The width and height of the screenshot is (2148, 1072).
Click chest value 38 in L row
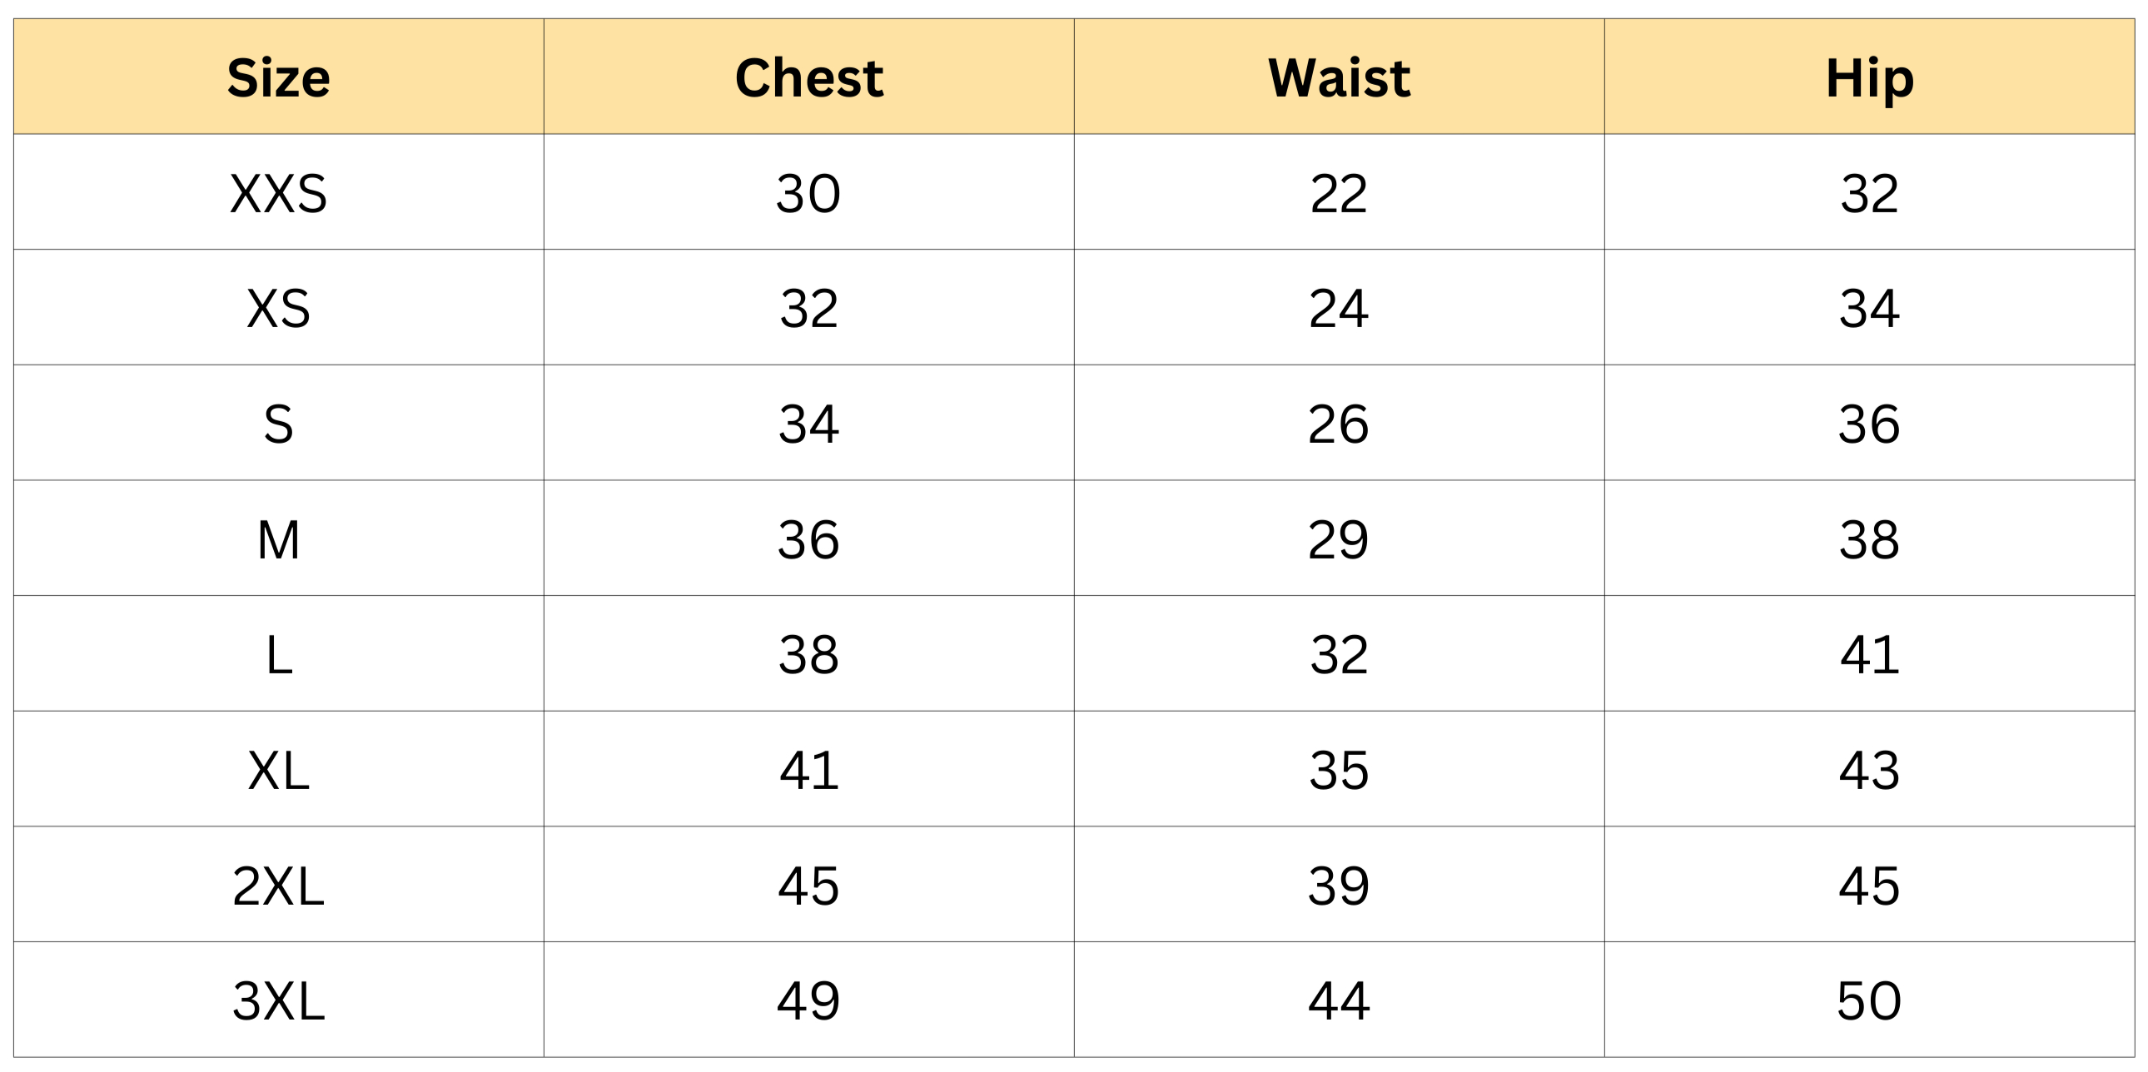[x=808, y=654]
